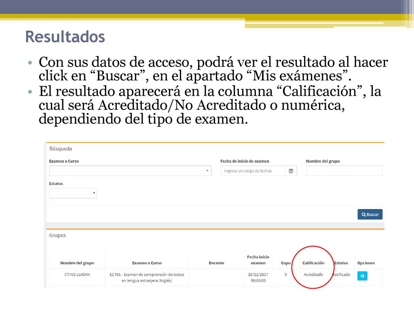This screenshot has width=414, height=310.
Task: Click the Notificado status cell
Action: pos(341,274)
